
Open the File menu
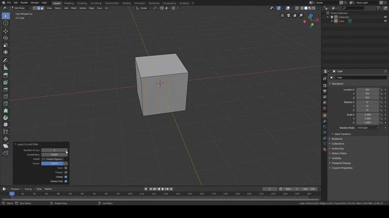pyautogui.click(x=9, y=2)
